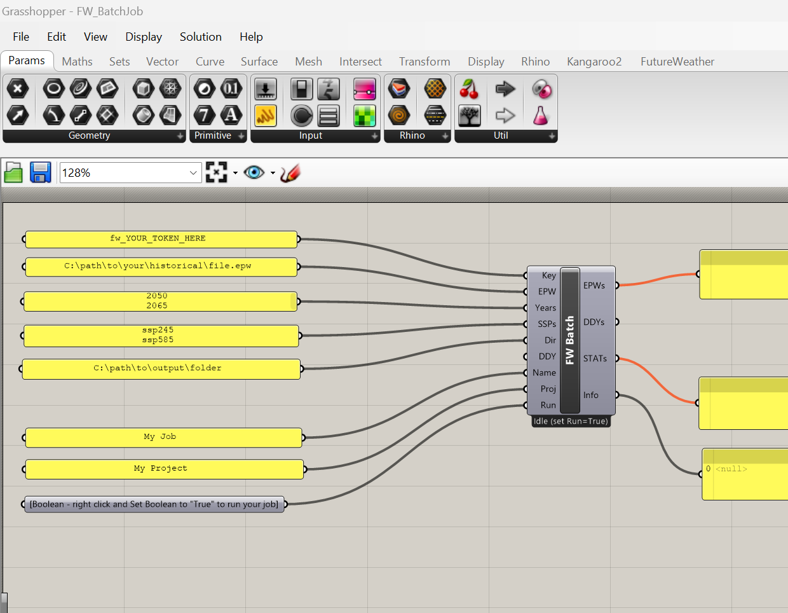Open the Solution menu
788x613 pixels.
click(x=200, y=36)
